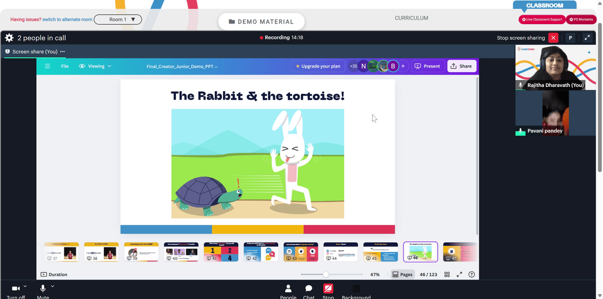
Task: Open the Canva hamburger menu
Action: coord(47,66)
